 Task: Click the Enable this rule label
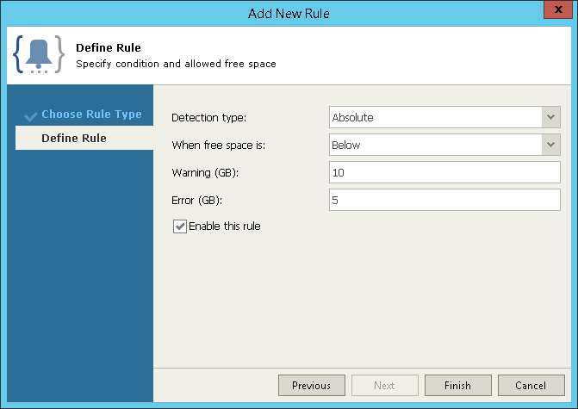[224, 226]
